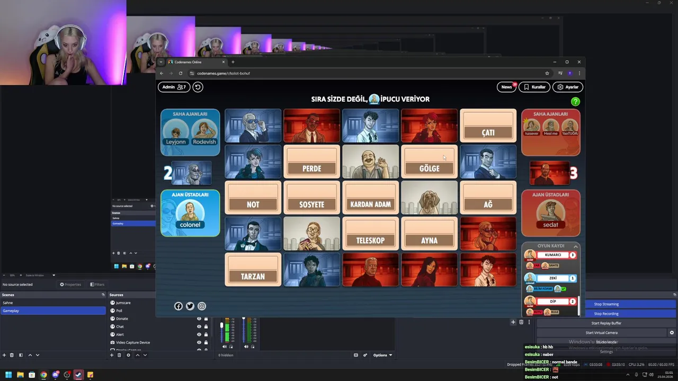Screen dimensions: 678x381
Task: Click Start Replay Buffer button
Action: click(x=606, y=323)
